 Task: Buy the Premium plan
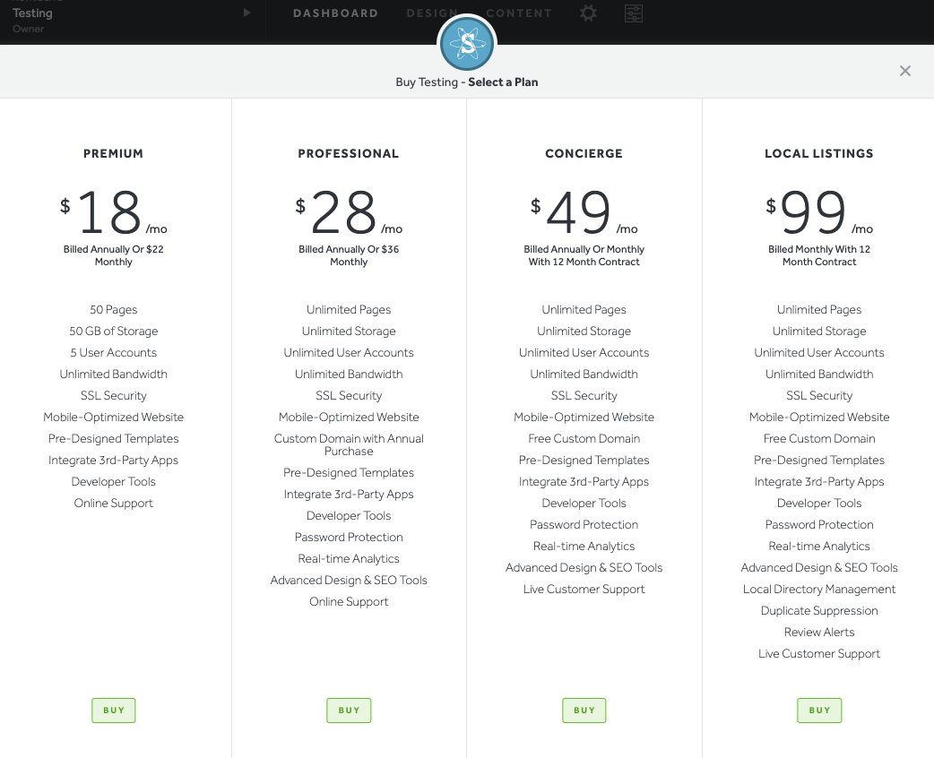pyautogui.click(x=114, y=711)
